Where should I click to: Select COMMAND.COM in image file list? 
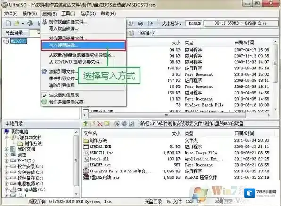[x=101, y=111]
